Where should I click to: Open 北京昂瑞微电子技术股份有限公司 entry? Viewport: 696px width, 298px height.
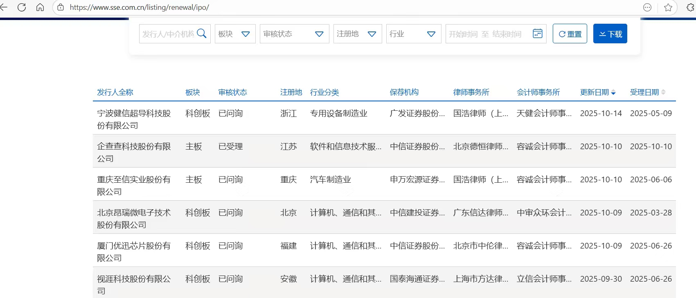coord(134,219)
